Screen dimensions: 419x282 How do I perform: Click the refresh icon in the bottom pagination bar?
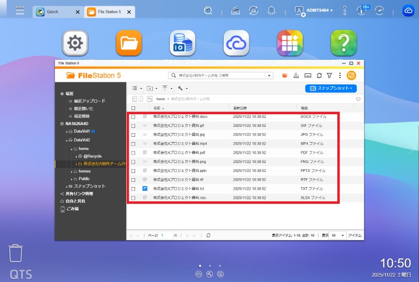(208, 235)
